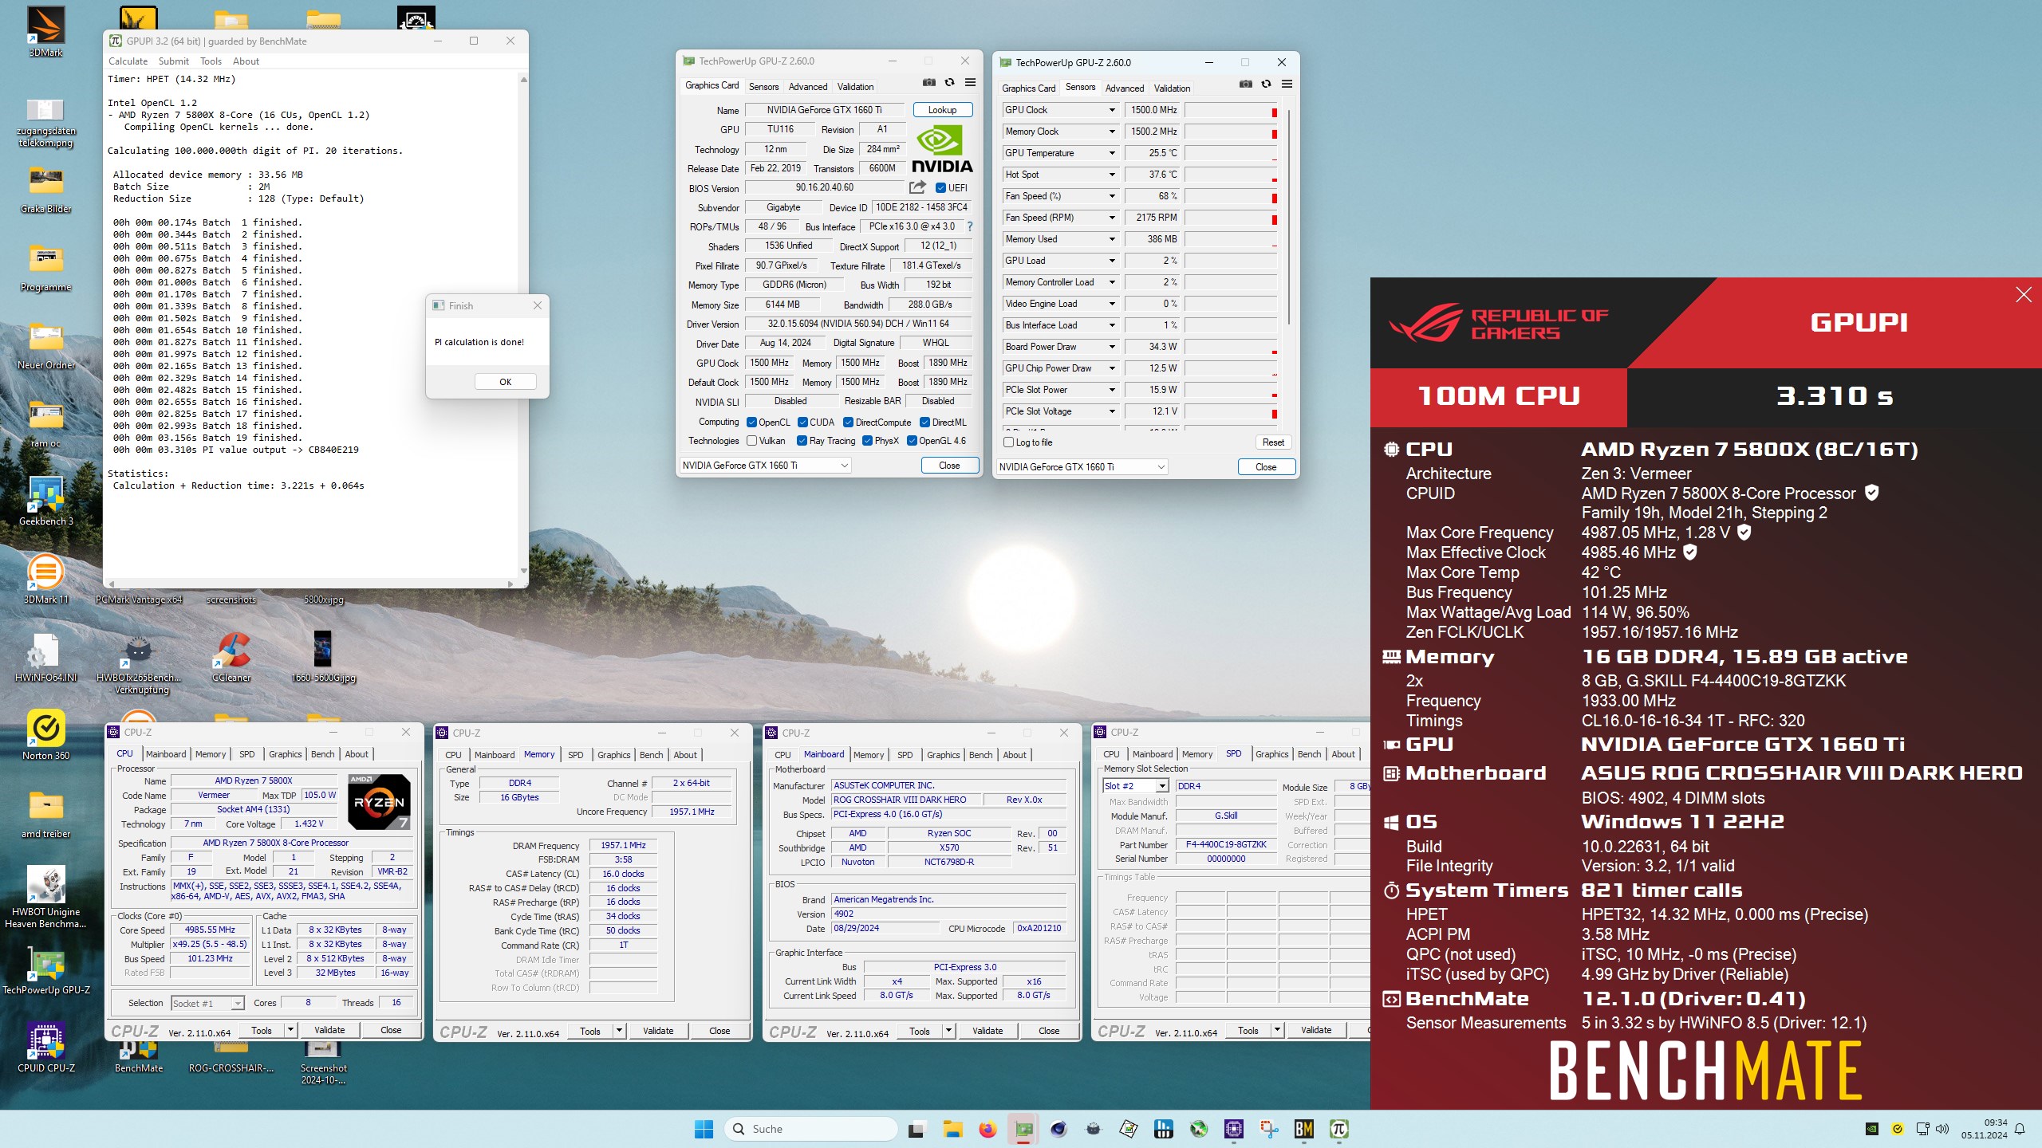Click Validate in the first CPU-Z window
Viewport: 2042px width, 1148px height.
[x=329, y=1030]
